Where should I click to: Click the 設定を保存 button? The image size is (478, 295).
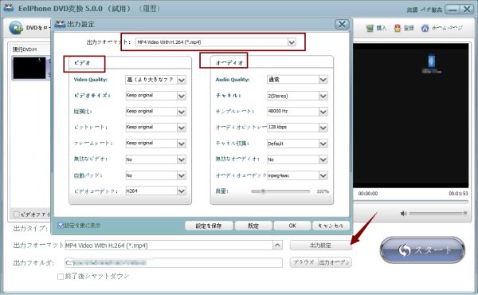coord(209,226)
